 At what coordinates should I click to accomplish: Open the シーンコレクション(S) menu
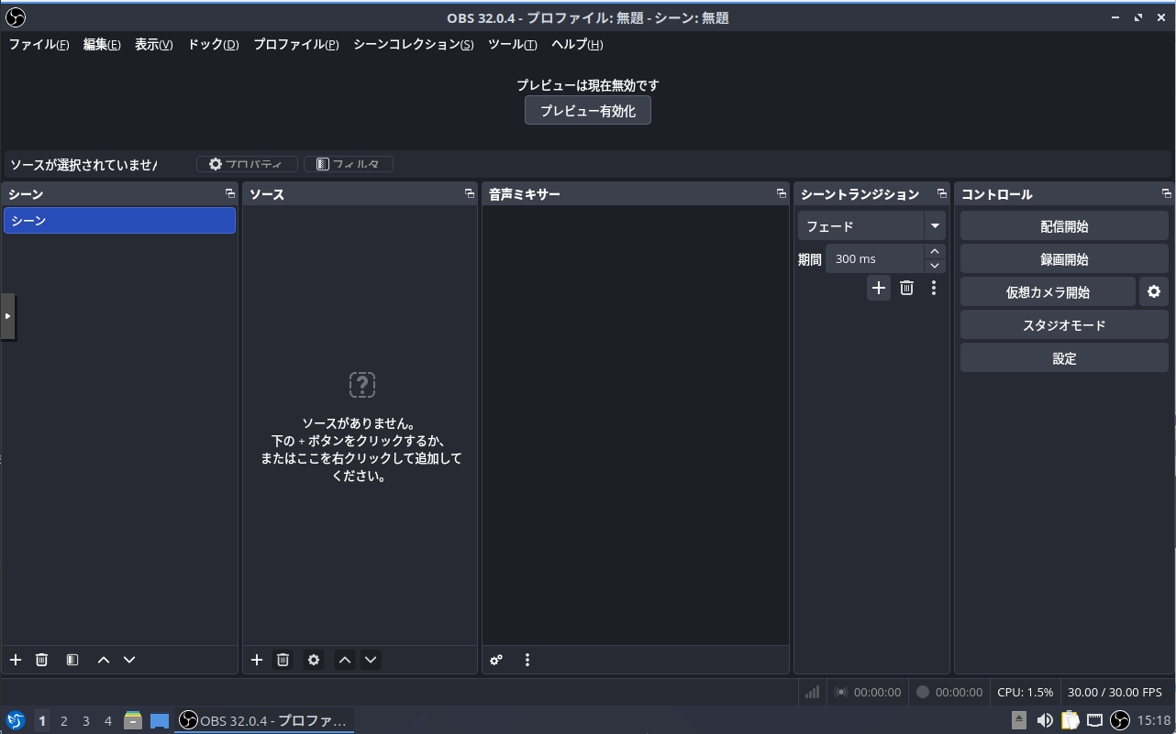413,45
